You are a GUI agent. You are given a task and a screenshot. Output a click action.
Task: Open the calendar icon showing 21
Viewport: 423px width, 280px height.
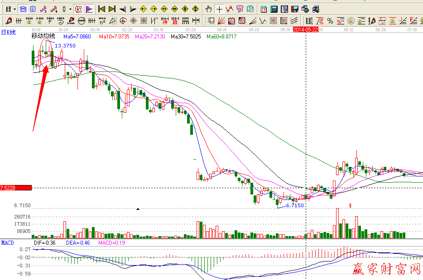[x=264, y=9]
